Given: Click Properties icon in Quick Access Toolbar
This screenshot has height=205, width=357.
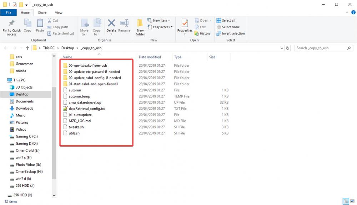Looking at the screenshot, I should [15, 5].
